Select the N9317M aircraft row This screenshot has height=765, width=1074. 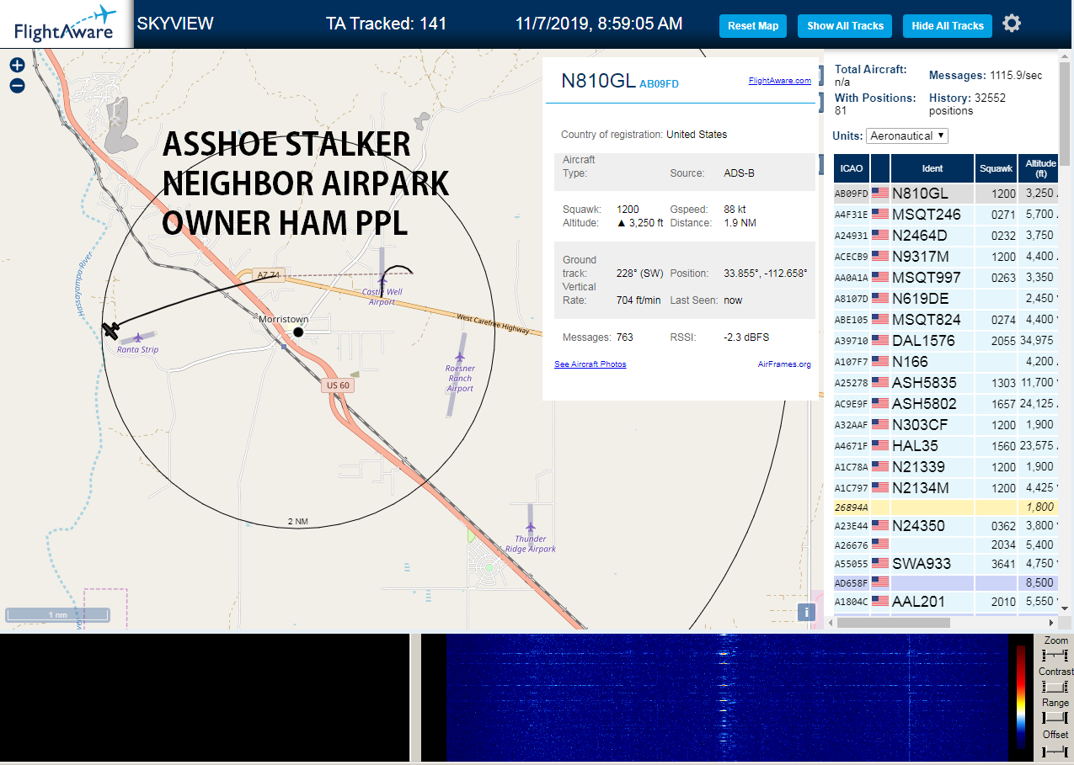(946, 256)
